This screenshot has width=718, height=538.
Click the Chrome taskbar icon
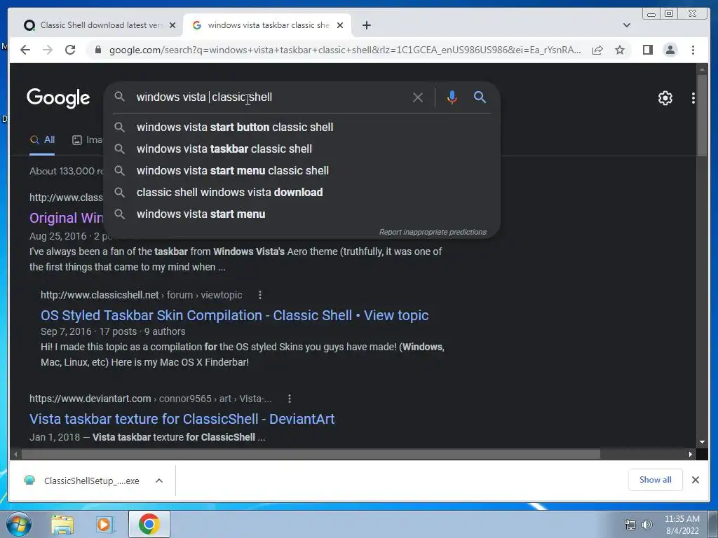(149, 524)
